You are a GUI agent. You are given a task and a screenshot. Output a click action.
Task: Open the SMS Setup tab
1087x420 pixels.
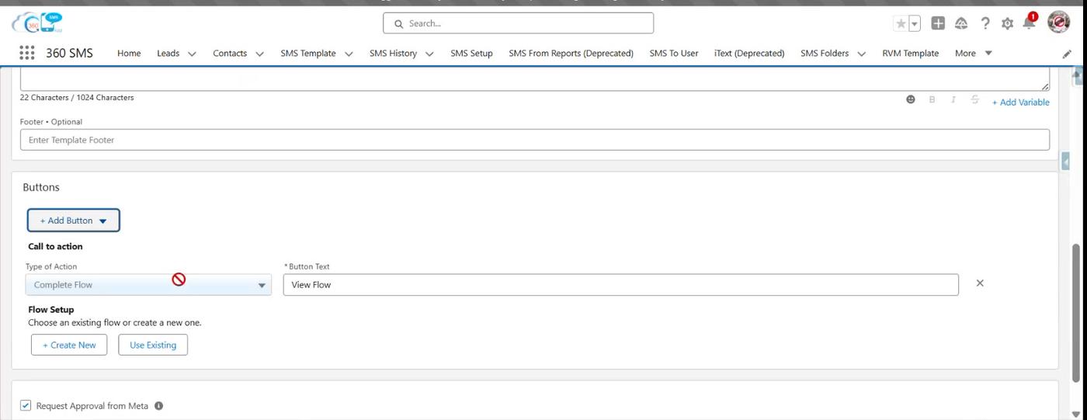471,53
